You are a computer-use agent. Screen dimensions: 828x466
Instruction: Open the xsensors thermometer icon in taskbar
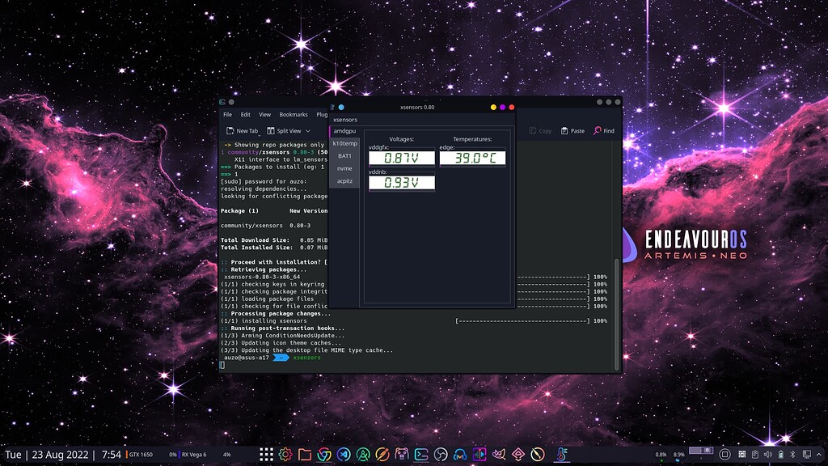560,454
